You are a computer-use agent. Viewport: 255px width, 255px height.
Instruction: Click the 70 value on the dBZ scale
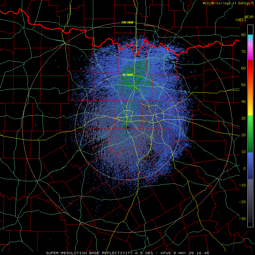point(243,52)
